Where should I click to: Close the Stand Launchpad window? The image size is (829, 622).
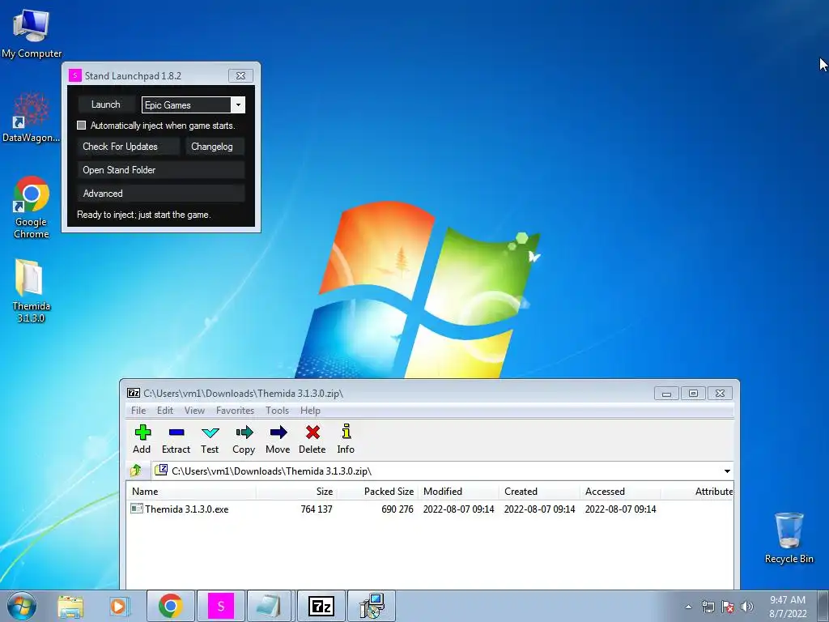(x=240, y=75)
